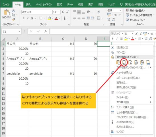156x137 pixels.
Task: Switch to the 表示 tab
Action: tap(91, 5)
